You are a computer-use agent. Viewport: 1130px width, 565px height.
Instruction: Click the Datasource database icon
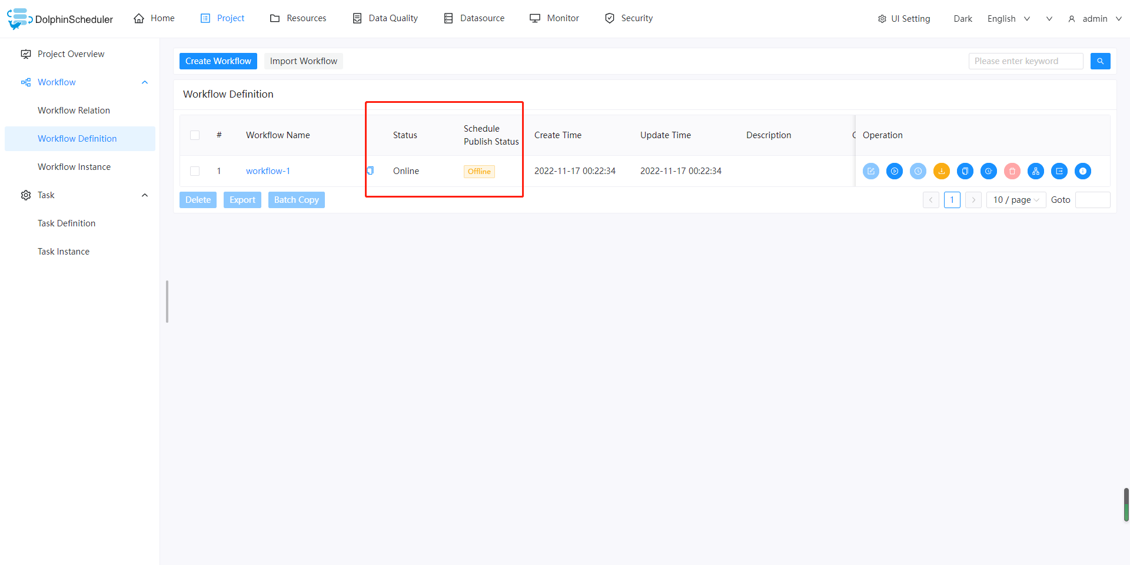(448, 18)
